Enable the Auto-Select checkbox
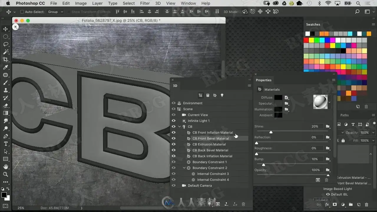 pos(22,12)
